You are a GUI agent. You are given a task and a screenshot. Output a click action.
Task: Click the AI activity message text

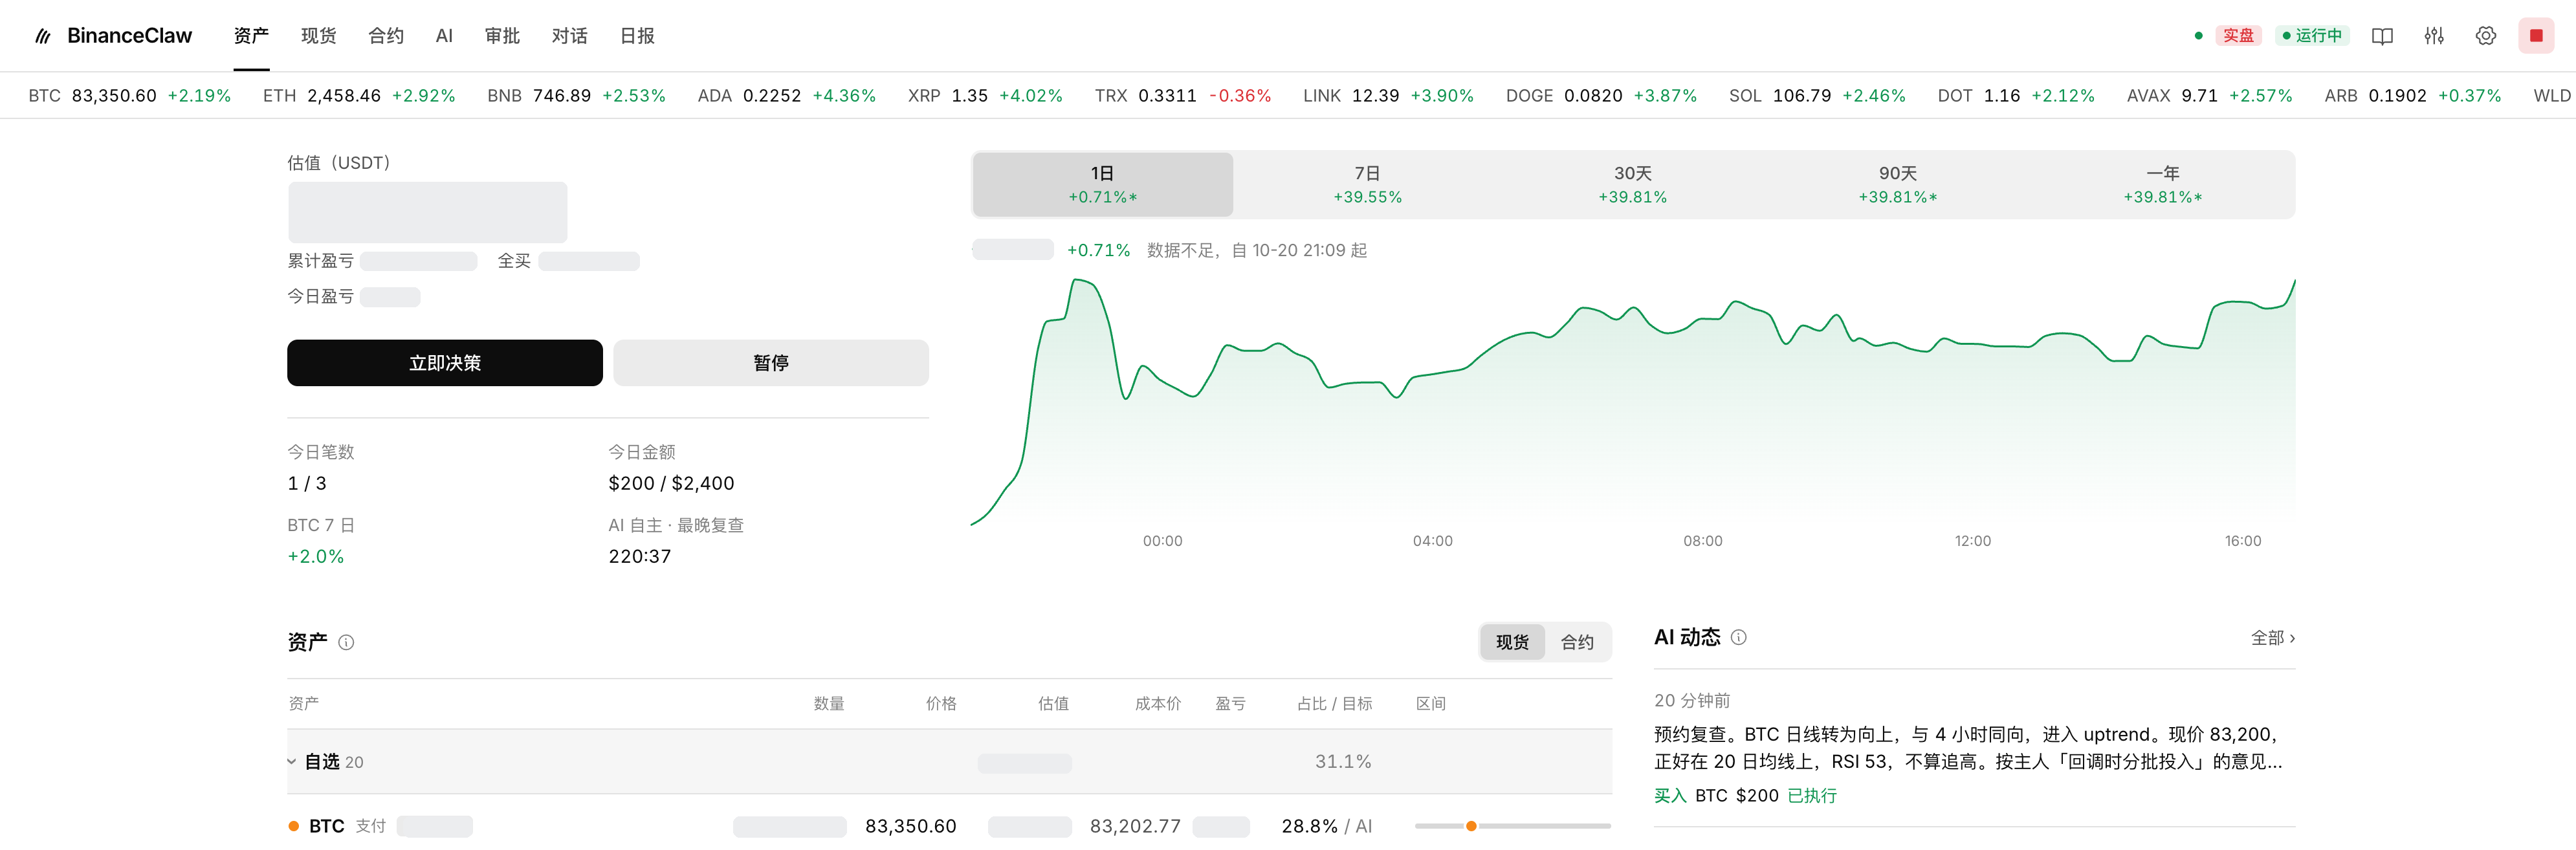[x=1968, y=748]
